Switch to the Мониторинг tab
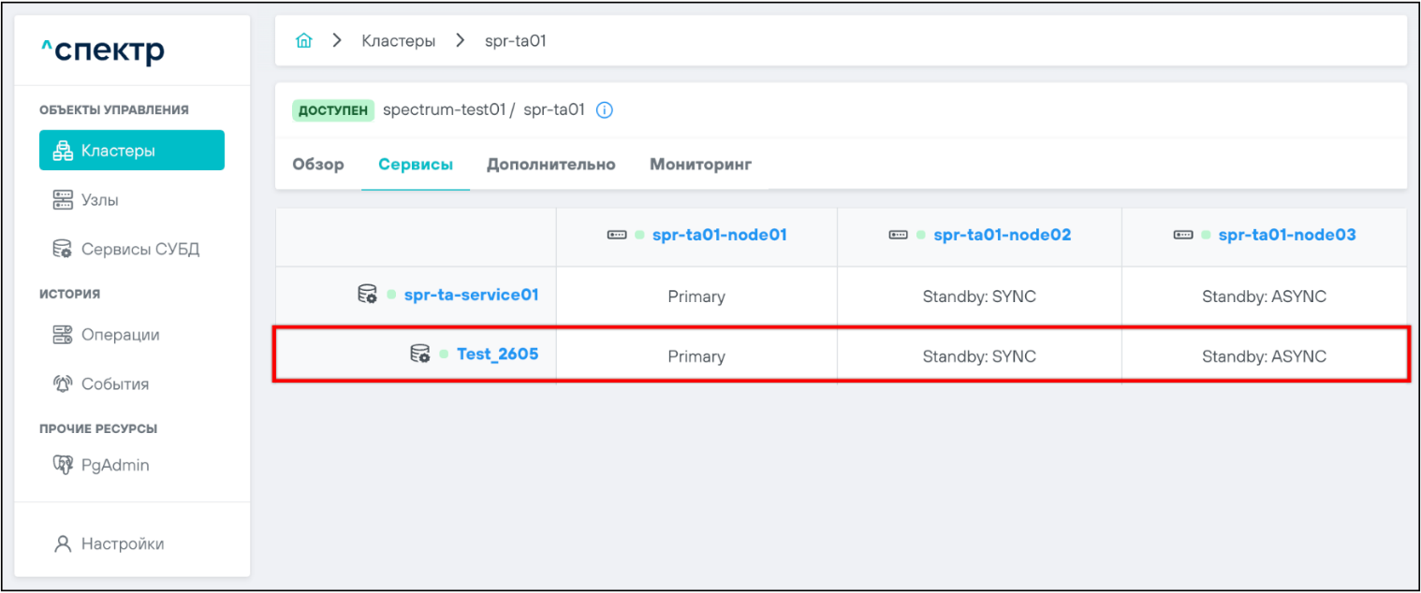1421x593 pixels. [700, 165]
